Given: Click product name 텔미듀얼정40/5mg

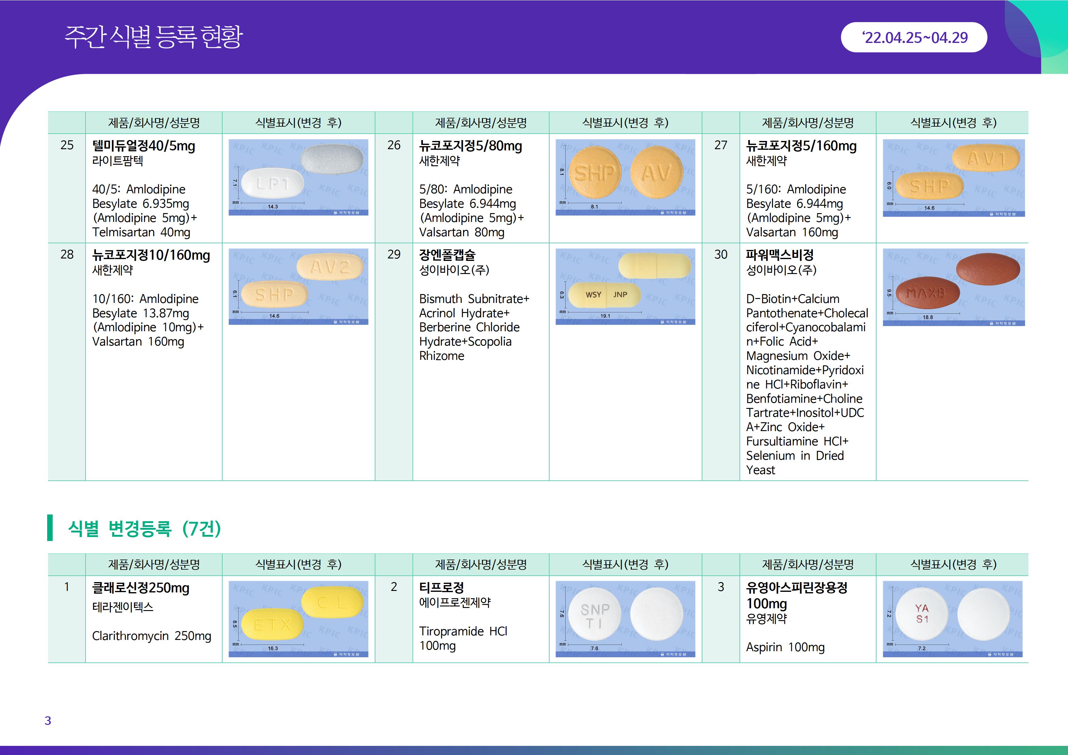Looking at the screenshot, I should click(x=143, y=146).
